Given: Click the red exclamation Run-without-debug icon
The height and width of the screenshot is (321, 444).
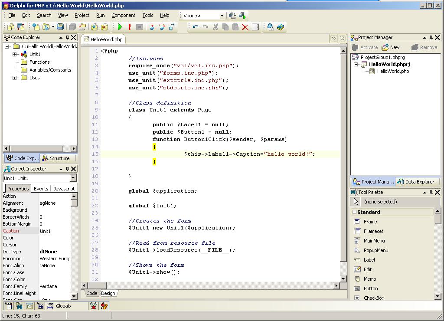Looking at the screenshot, I should tap(130, 27).
